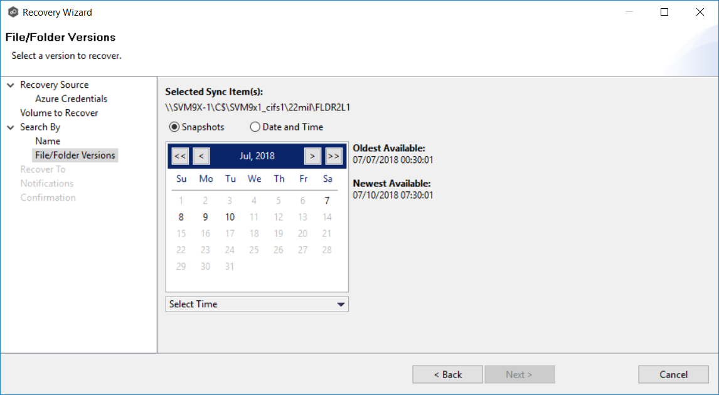Click the Back button
Viewport: 719px width, 395px height.
(x=447, y=374)
